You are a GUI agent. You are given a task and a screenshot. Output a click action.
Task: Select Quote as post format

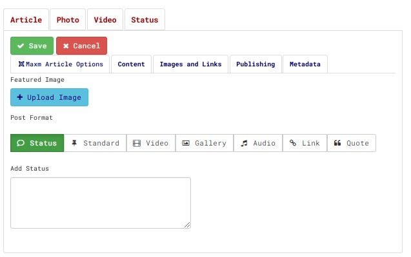pos(352,143)
